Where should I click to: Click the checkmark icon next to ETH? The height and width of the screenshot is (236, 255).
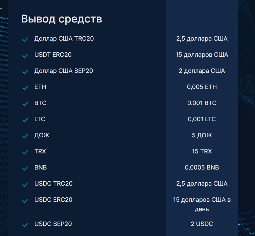tap(25, 88)
